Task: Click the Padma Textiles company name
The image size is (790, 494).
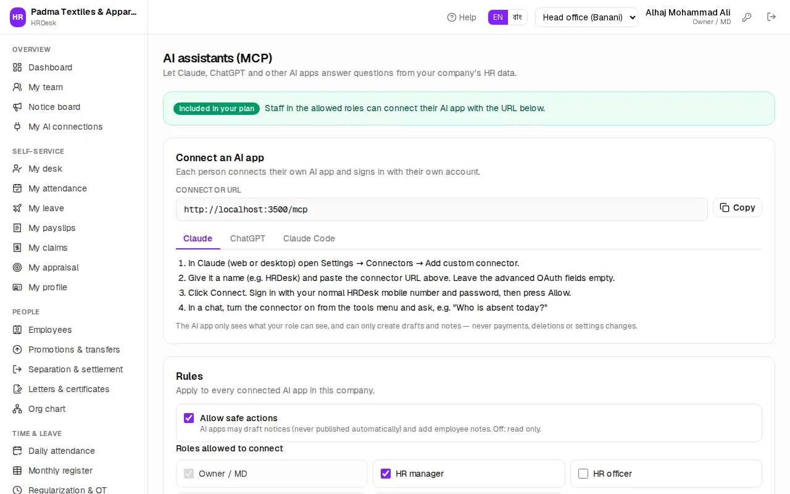Action: (x=84, y=12)
